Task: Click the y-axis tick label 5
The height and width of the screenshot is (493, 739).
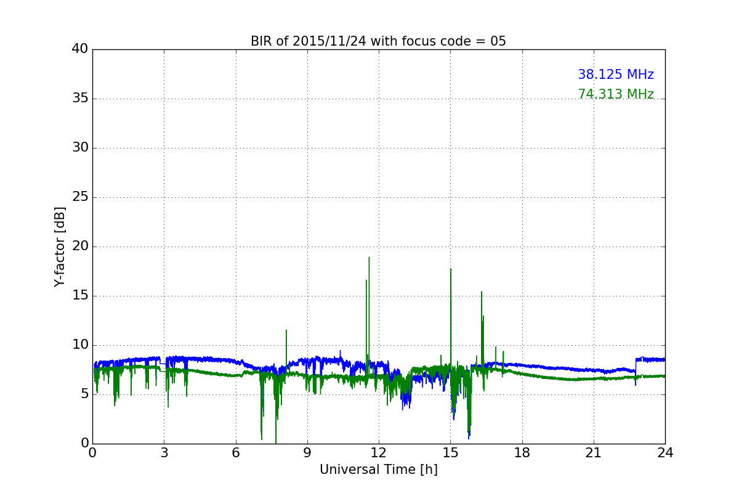Action: (84, 394)
